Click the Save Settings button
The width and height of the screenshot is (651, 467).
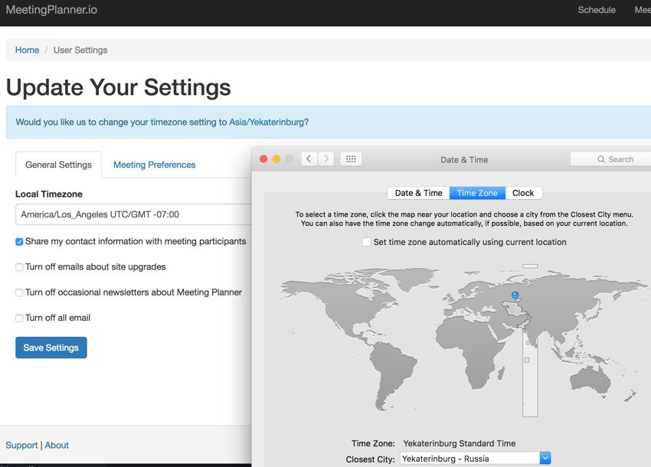pos(51,348)
